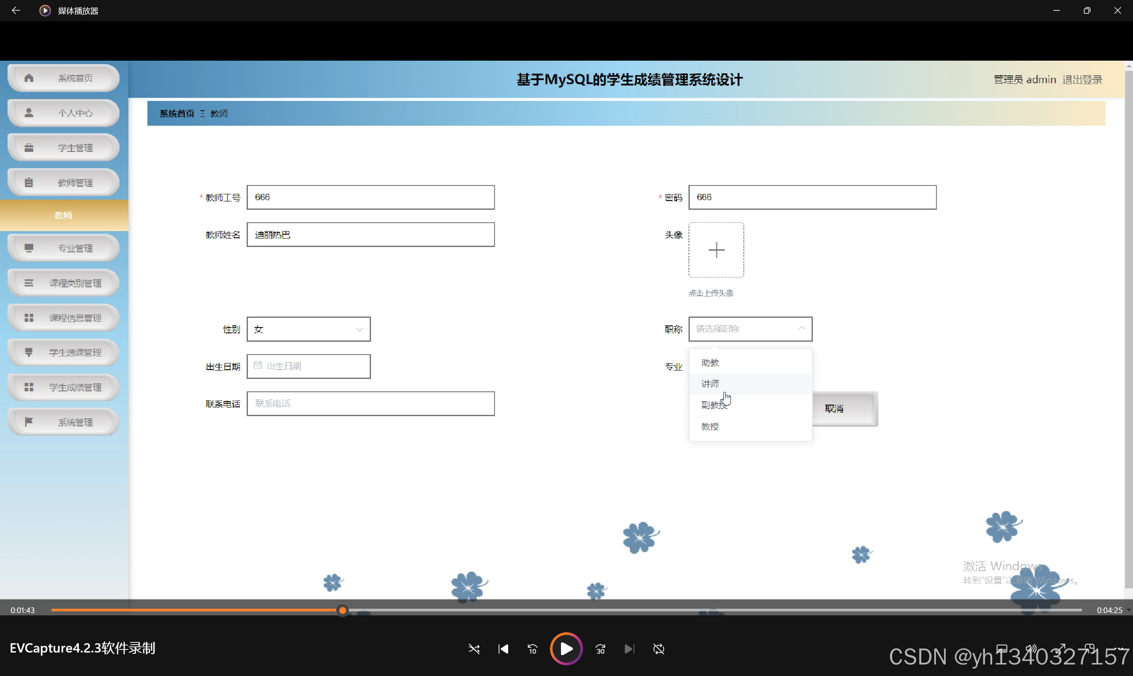Click the play button in media player
This screenshot has height=676, width=1133.
566,648
